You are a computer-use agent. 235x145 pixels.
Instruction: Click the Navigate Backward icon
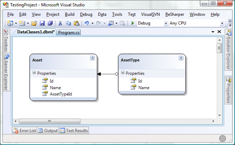point(111,23)
